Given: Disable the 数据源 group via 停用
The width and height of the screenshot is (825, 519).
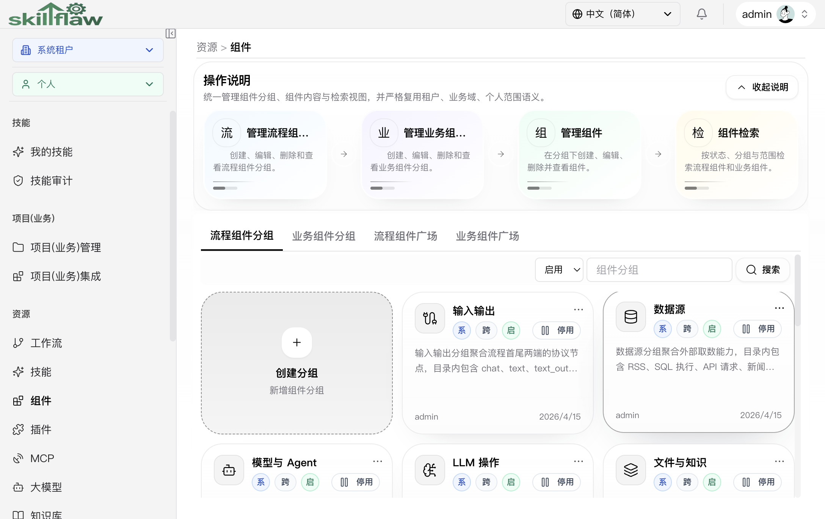Looking at the screenshot, I should click(x=758, y=329).
